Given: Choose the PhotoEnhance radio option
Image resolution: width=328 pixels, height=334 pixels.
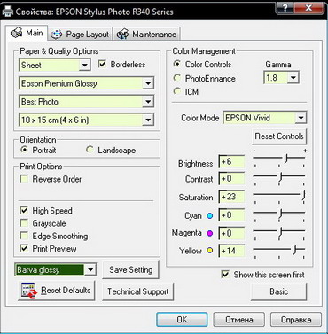Looking at the screenshot, I should click(x=177, y=78).
